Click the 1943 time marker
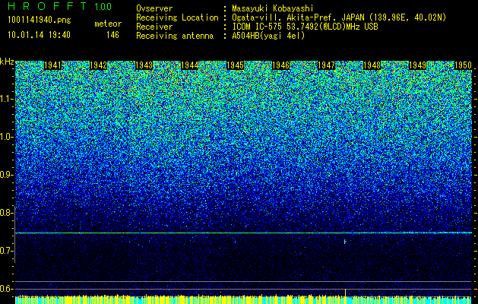478x304 pixels. pyautogui.click(x=144, y=65)
